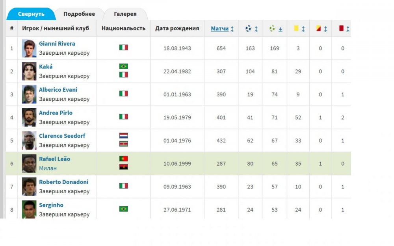
Task: Click Clarence Seedorf's Netherlands flag icon
Action: (x=124, y=135)
